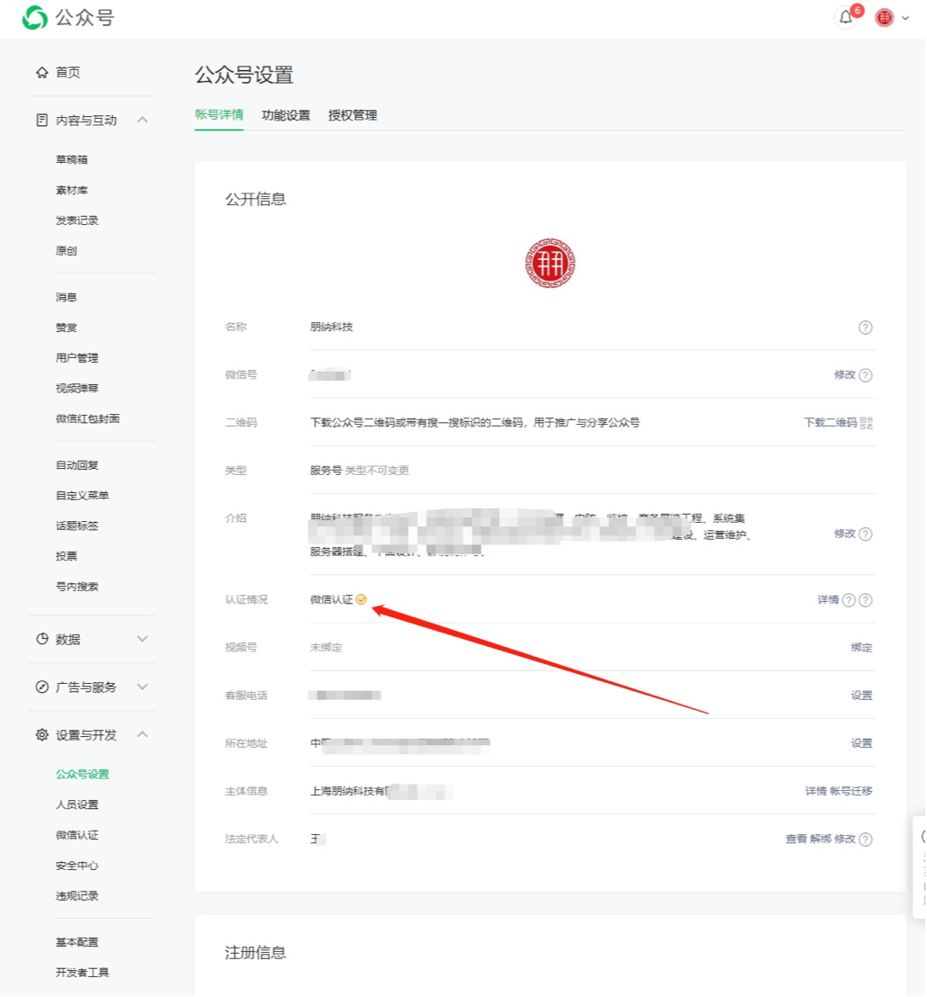The height and width of the screenshot is (997, 927).
Task: Click the 内容与互动 document icon
Action: [x=42, y=121]
